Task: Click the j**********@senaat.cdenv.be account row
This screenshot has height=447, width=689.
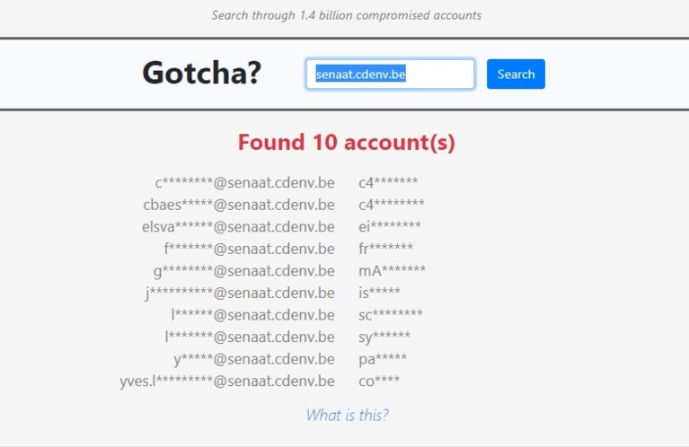Action: 240,293
